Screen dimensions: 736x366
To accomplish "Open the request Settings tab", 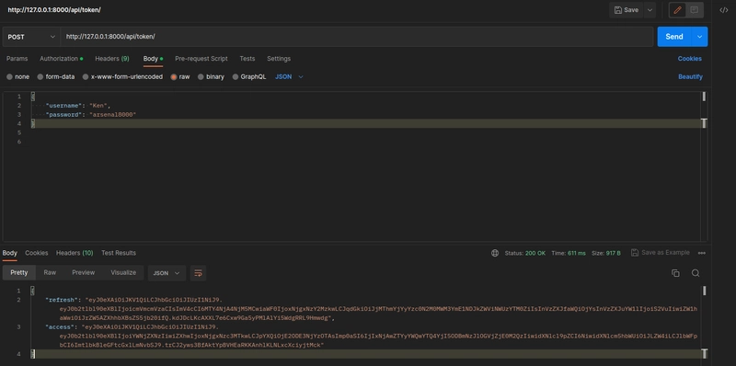I will [279, 59].
